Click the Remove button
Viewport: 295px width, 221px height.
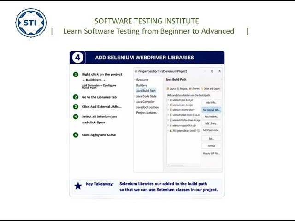211,146
